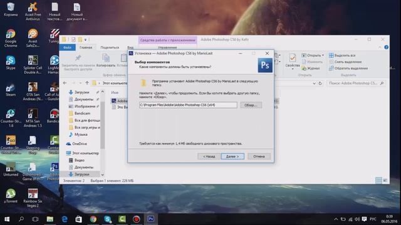Click the installation path input field

[x=188, y=105]
